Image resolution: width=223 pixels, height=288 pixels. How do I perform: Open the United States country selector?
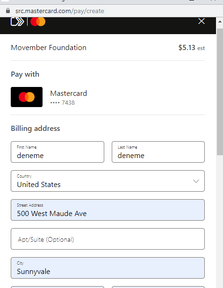tap(108, 181)
